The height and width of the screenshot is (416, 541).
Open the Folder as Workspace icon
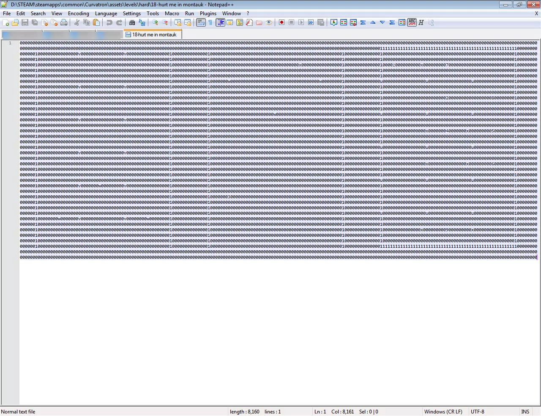pyautogui.click(x=259, y=22)
